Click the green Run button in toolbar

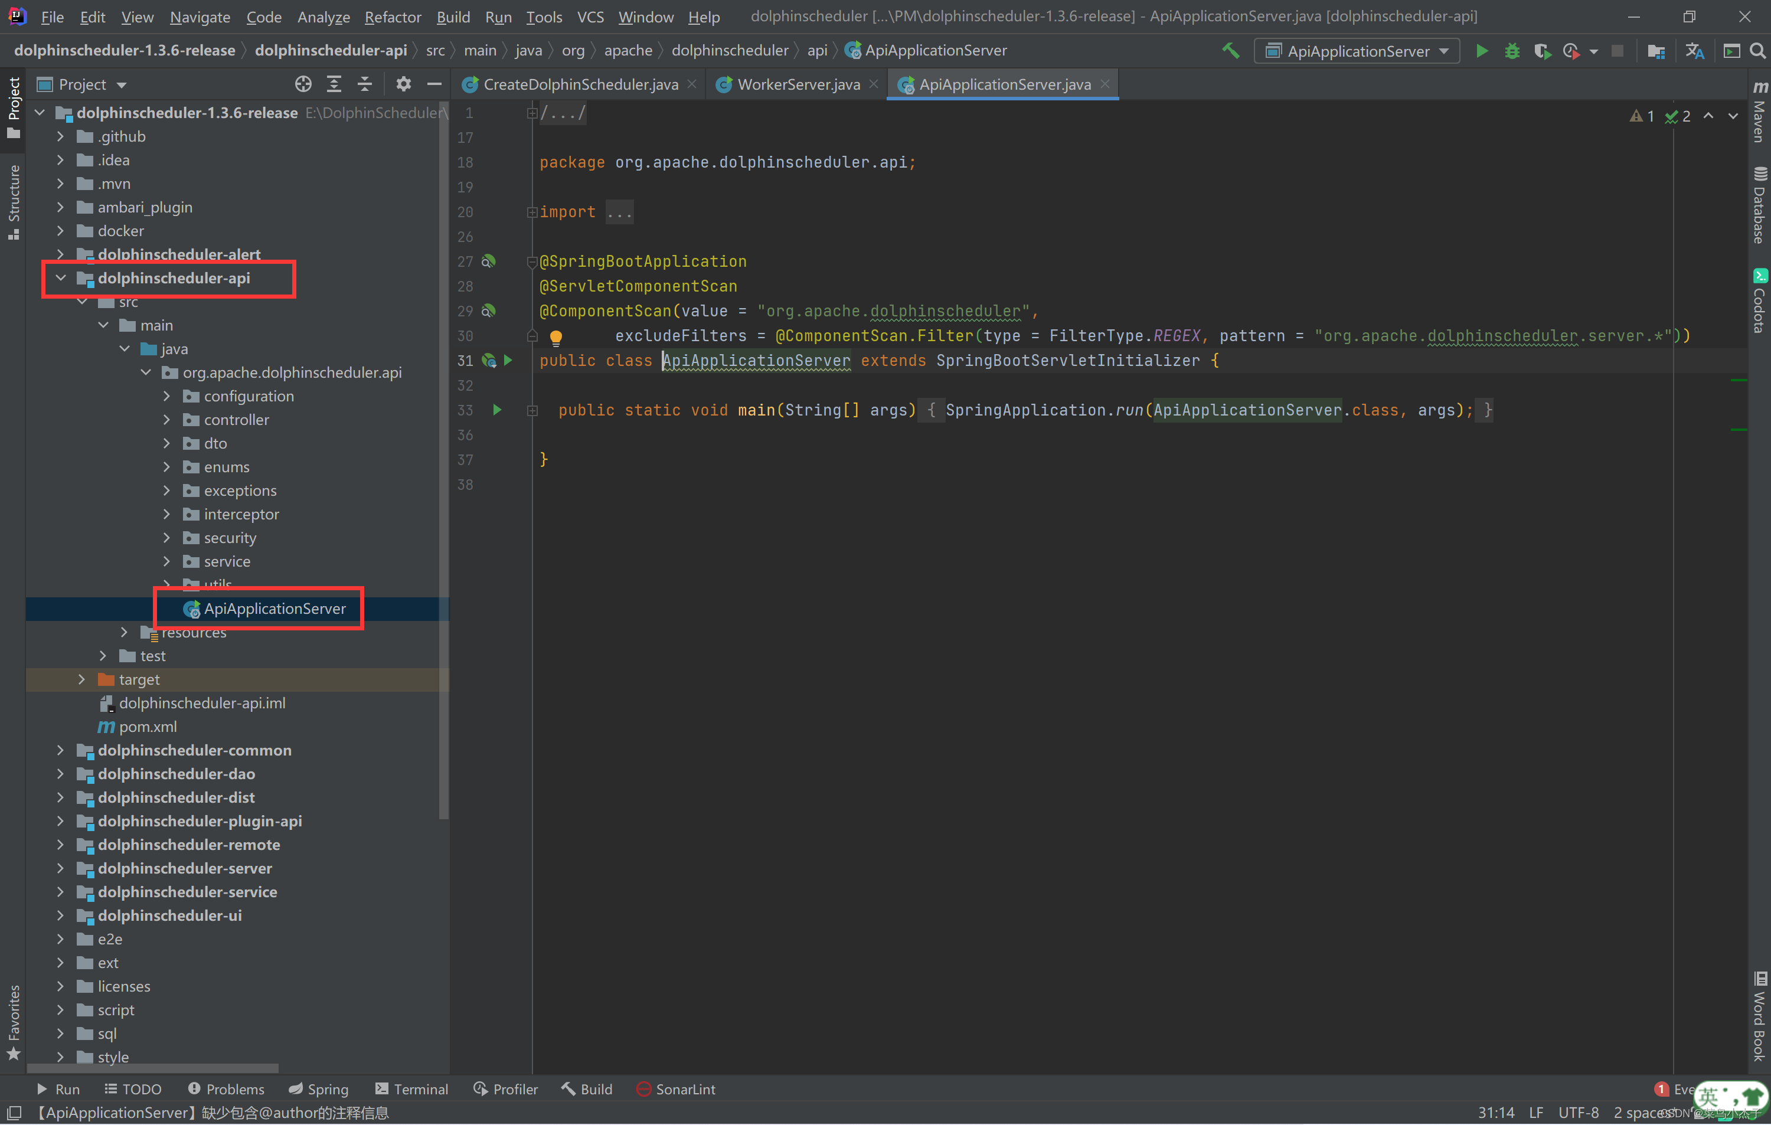coord(1481,51)
